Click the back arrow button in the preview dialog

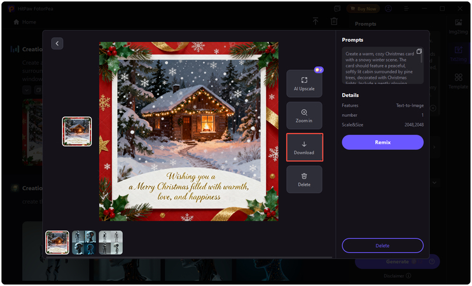(x=57, y=44)
